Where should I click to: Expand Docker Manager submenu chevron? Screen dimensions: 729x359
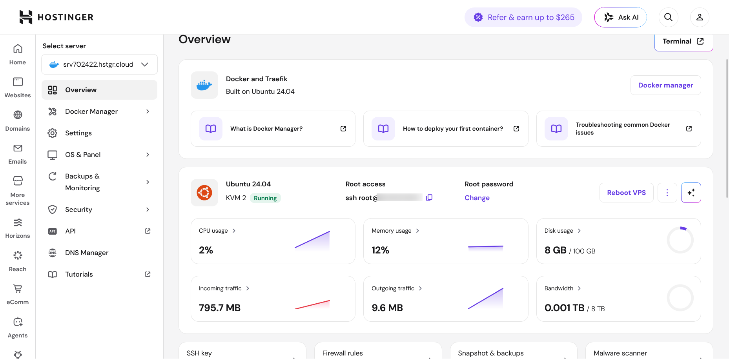tap(148, 111)
